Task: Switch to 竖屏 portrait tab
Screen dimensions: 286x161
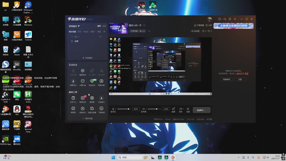Action: (x=104, y=26)
